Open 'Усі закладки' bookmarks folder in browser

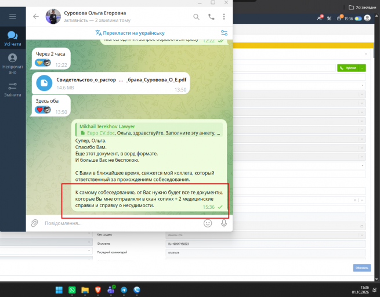point(363,8)
